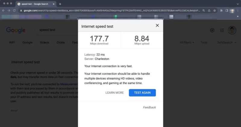Go forward with the browser forward arrow

click(9, 10)
